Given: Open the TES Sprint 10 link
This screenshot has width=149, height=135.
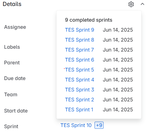Looking at the screenshot, I should 76,125.
